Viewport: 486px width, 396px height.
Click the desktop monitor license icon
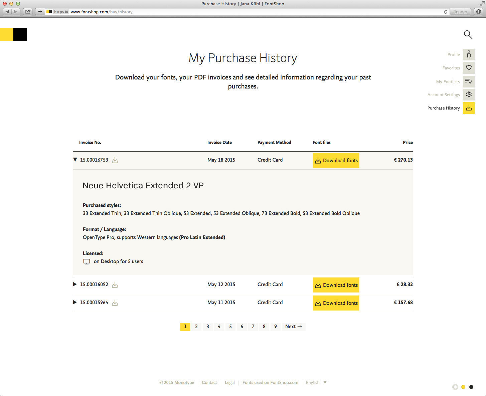point(87,261)
